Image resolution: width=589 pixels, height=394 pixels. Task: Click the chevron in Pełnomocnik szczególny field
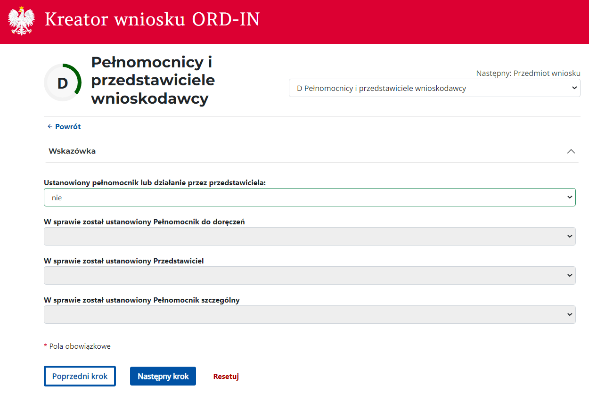pyautogui.click(x=570, y=314)
